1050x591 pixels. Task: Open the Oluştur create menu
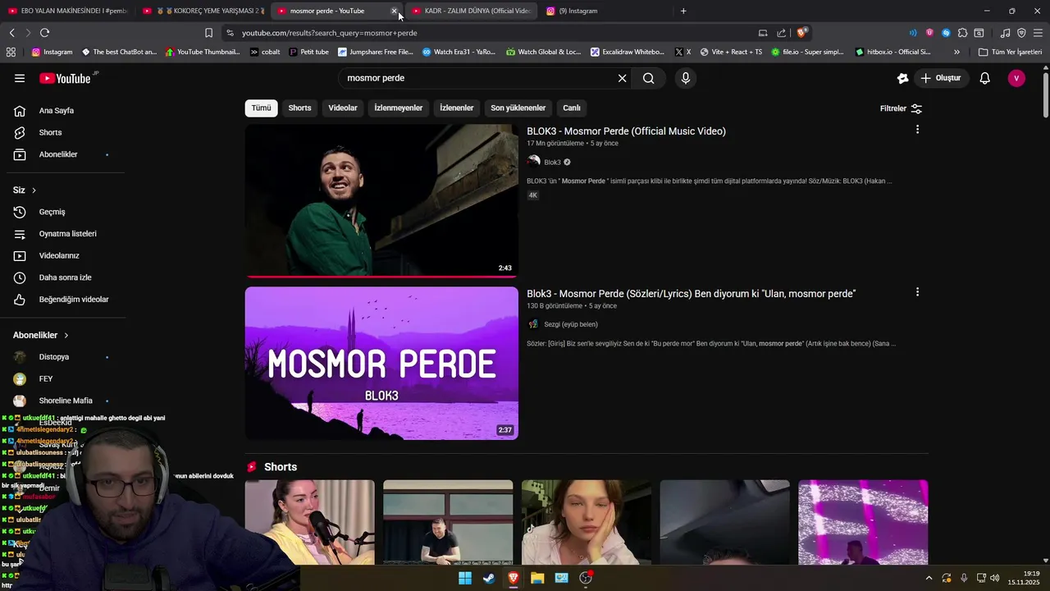pos(940,78)
